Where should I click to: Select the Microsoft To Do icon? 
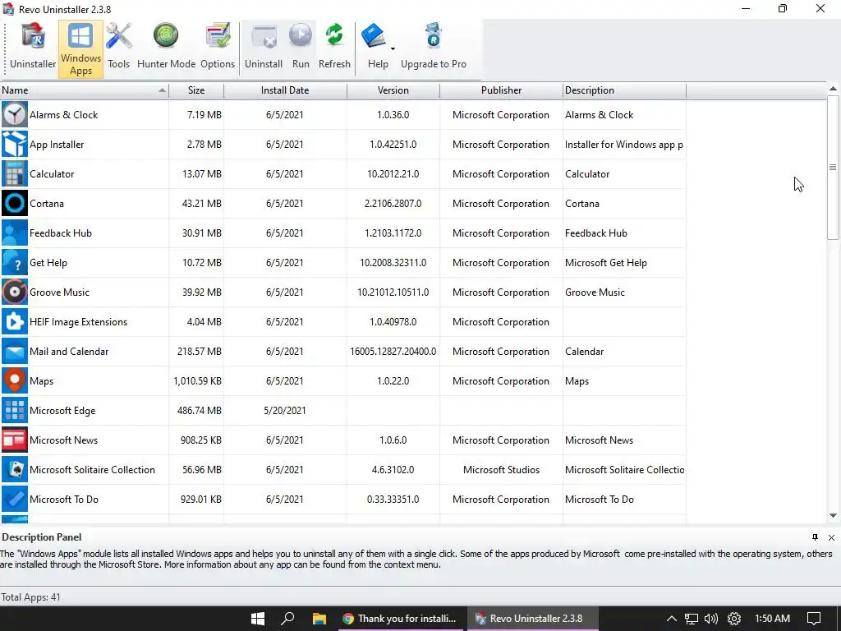(x=15, y=499)
